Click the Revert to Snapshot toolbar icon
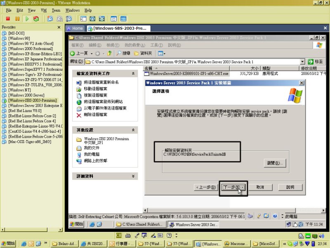 (59, 19)
